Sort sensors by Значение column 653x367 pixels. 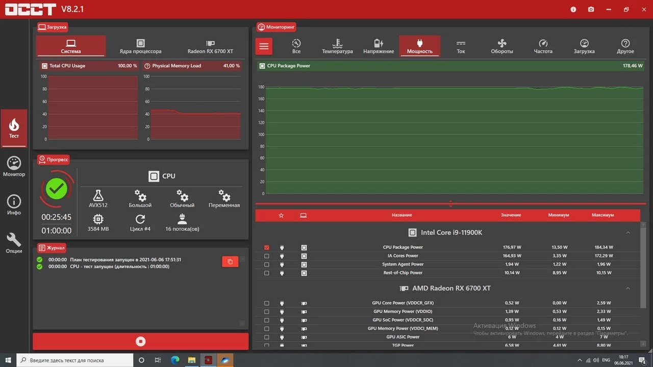point(511,215)
